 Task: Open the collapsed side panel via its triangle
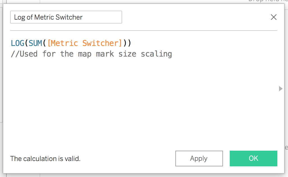click(280, 89)
